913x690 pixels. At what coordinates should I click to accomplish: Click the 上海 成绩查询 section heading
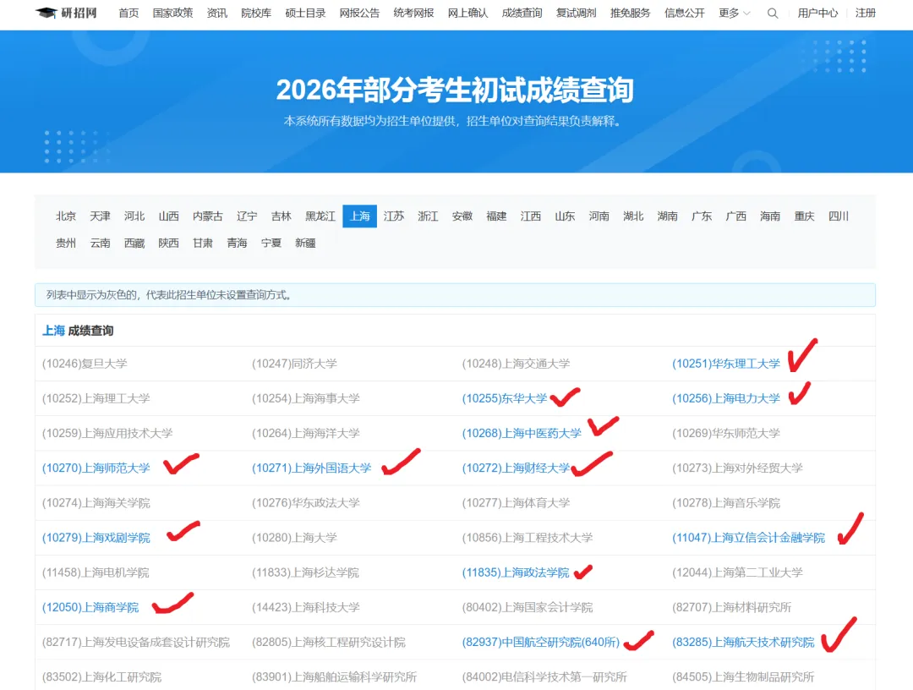tap(78, 331)
